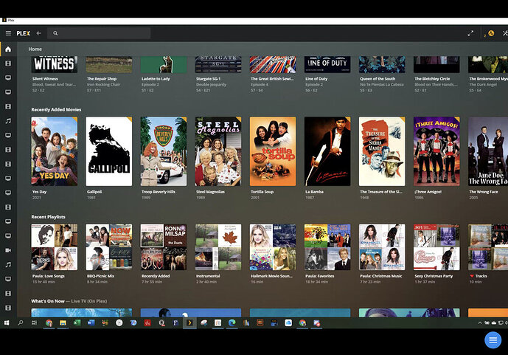
Task: Click the 'Double Jeopardy' episode title
Action: pos(211,84)
